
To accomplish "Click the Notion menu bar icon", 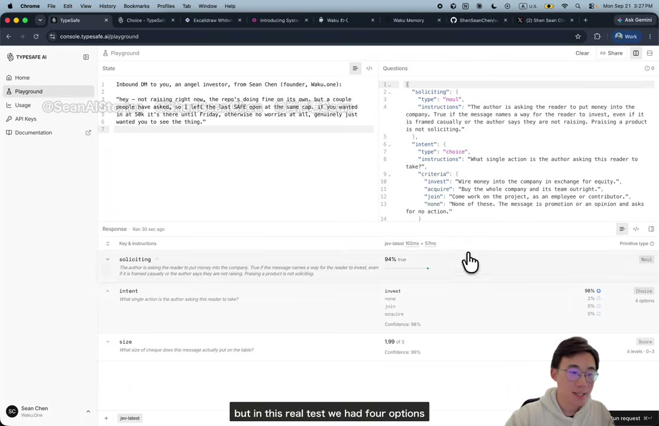I will (466, 7).
